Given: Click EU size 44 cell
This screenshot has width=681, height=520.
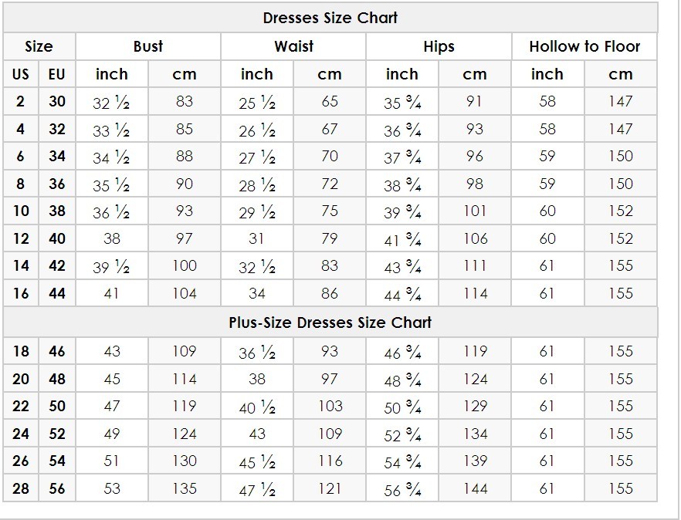Looking at the screenshot, I should [57, 293].
